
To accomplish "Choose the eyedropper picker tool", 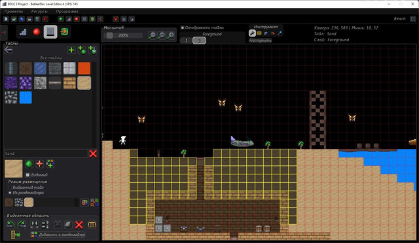I will [x=280, y=33].
